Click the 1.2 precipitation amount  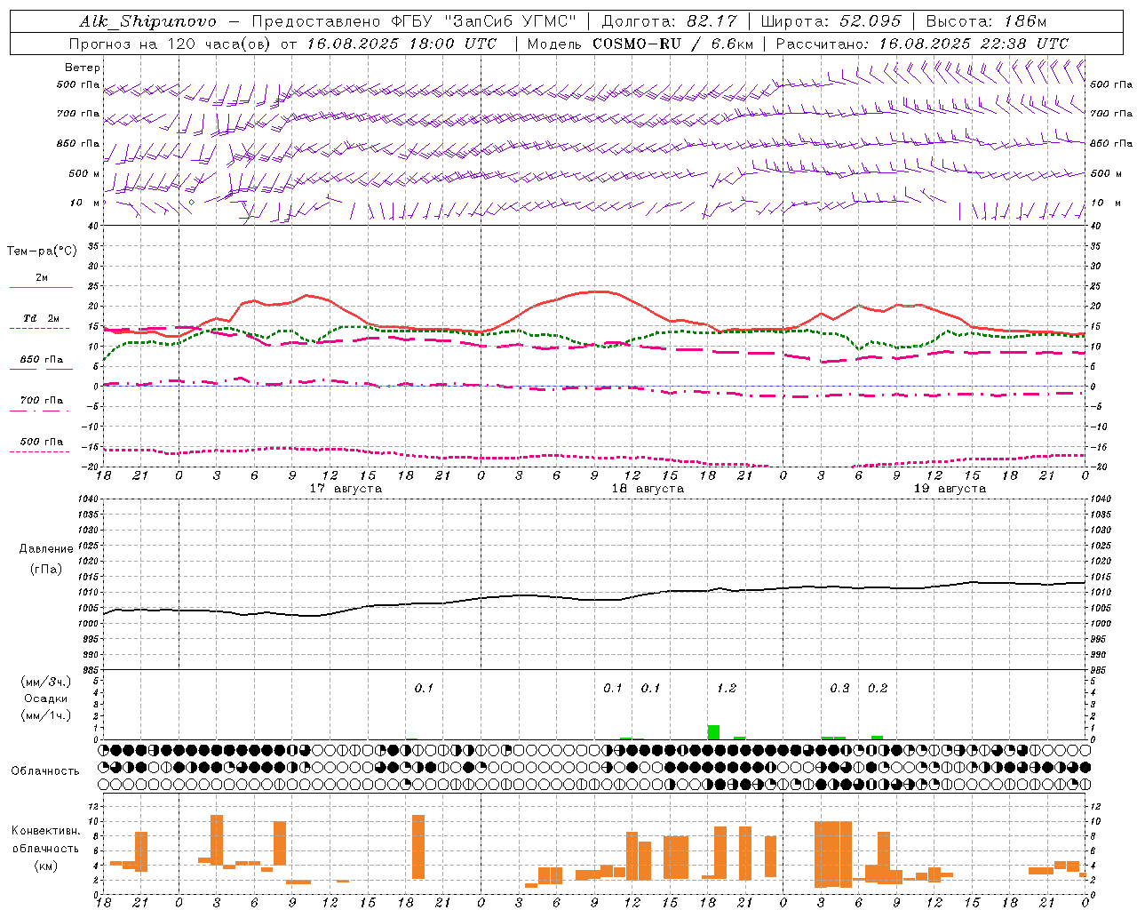click(727, 688)
